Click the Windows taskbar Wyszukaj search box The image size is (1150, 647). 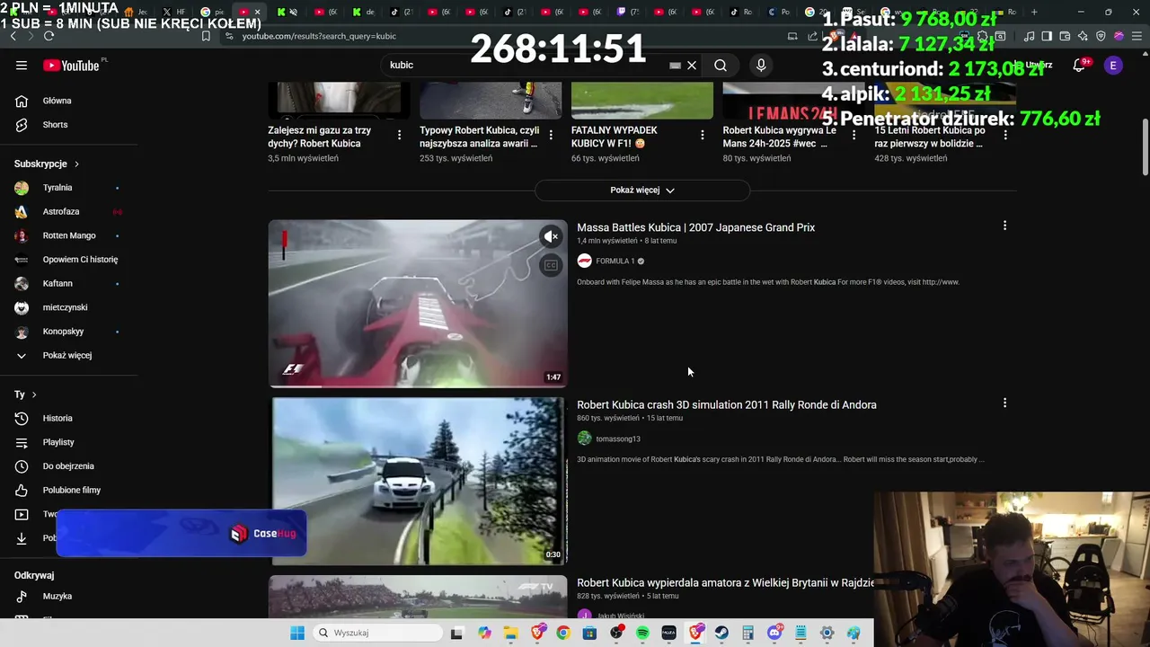[377, 633]
